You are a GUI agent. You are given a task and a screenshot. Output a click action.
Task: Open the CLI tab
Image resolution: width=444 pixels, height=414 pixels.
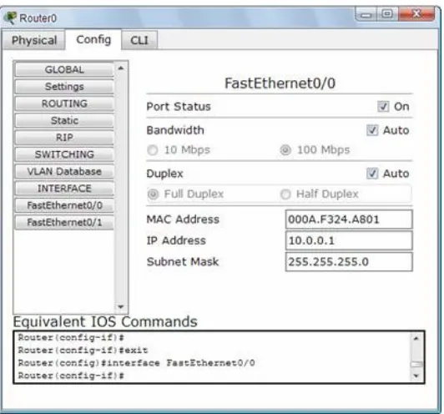pos(139,41)
